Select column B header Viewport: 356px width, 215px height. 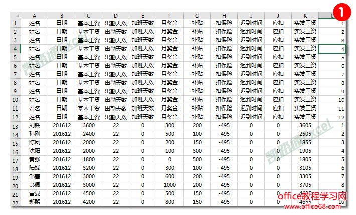click(x=62, y=16)
